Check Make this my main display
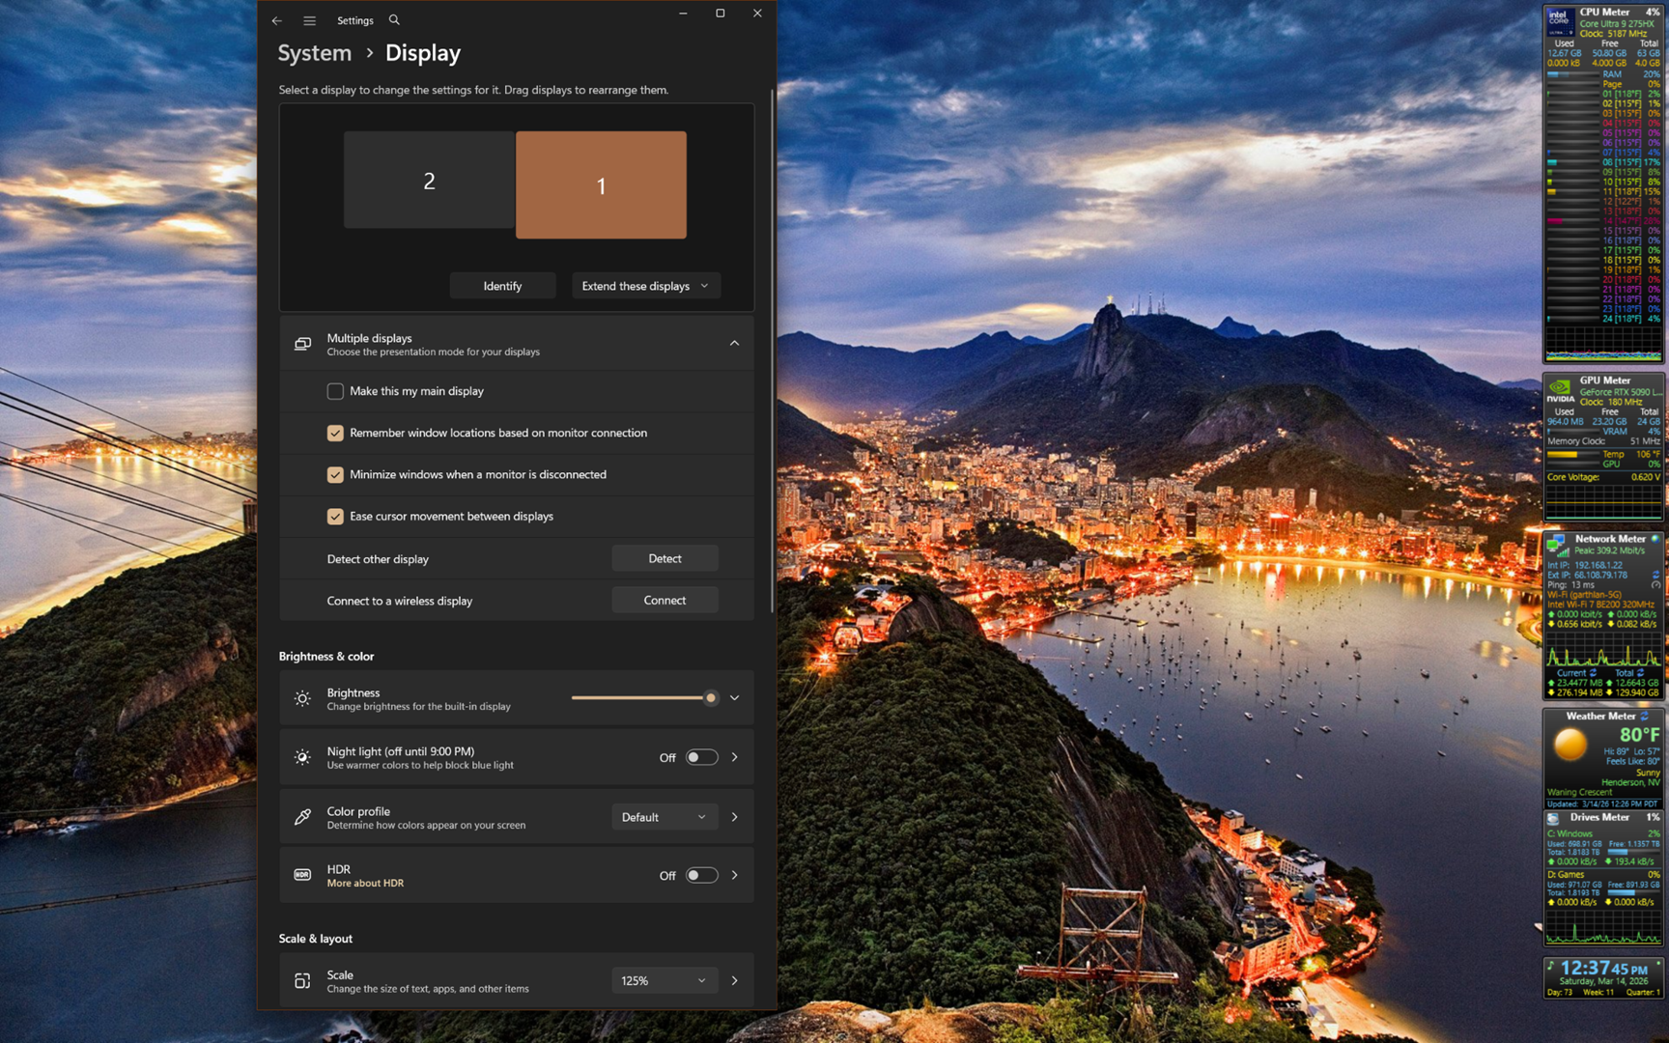 pos(335,391)
